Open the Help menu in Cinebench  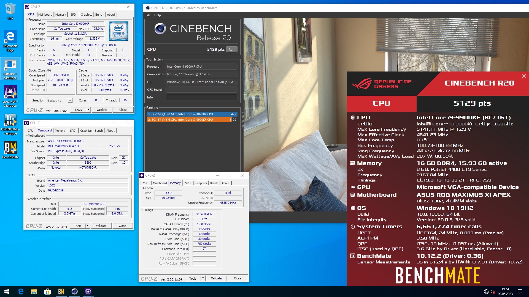pos(157,15)
